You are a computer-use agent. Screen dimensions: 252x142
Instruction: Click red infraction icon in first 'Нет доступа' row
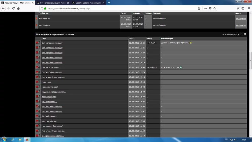click(37, 18)
